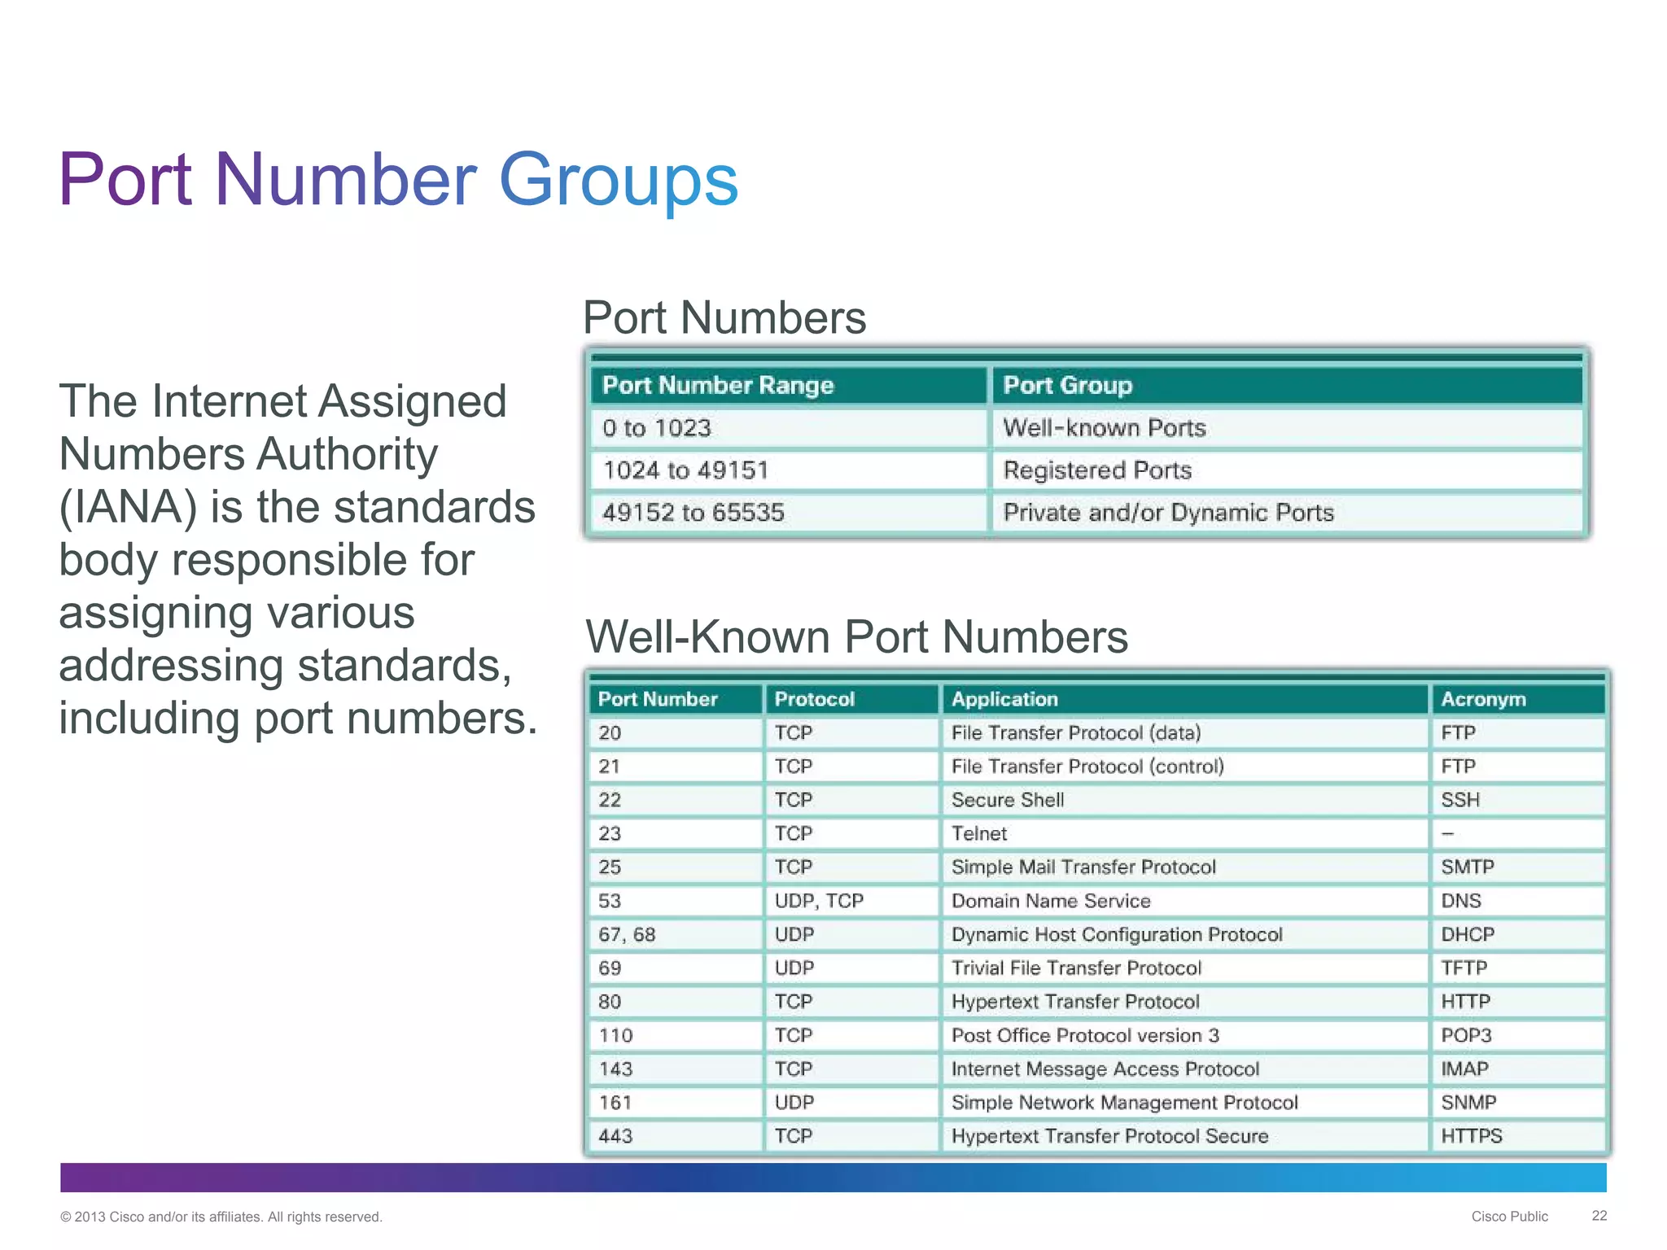Select port number cell '143'
Screen dimensions: 1667x1250
(x=675, y=1069)
